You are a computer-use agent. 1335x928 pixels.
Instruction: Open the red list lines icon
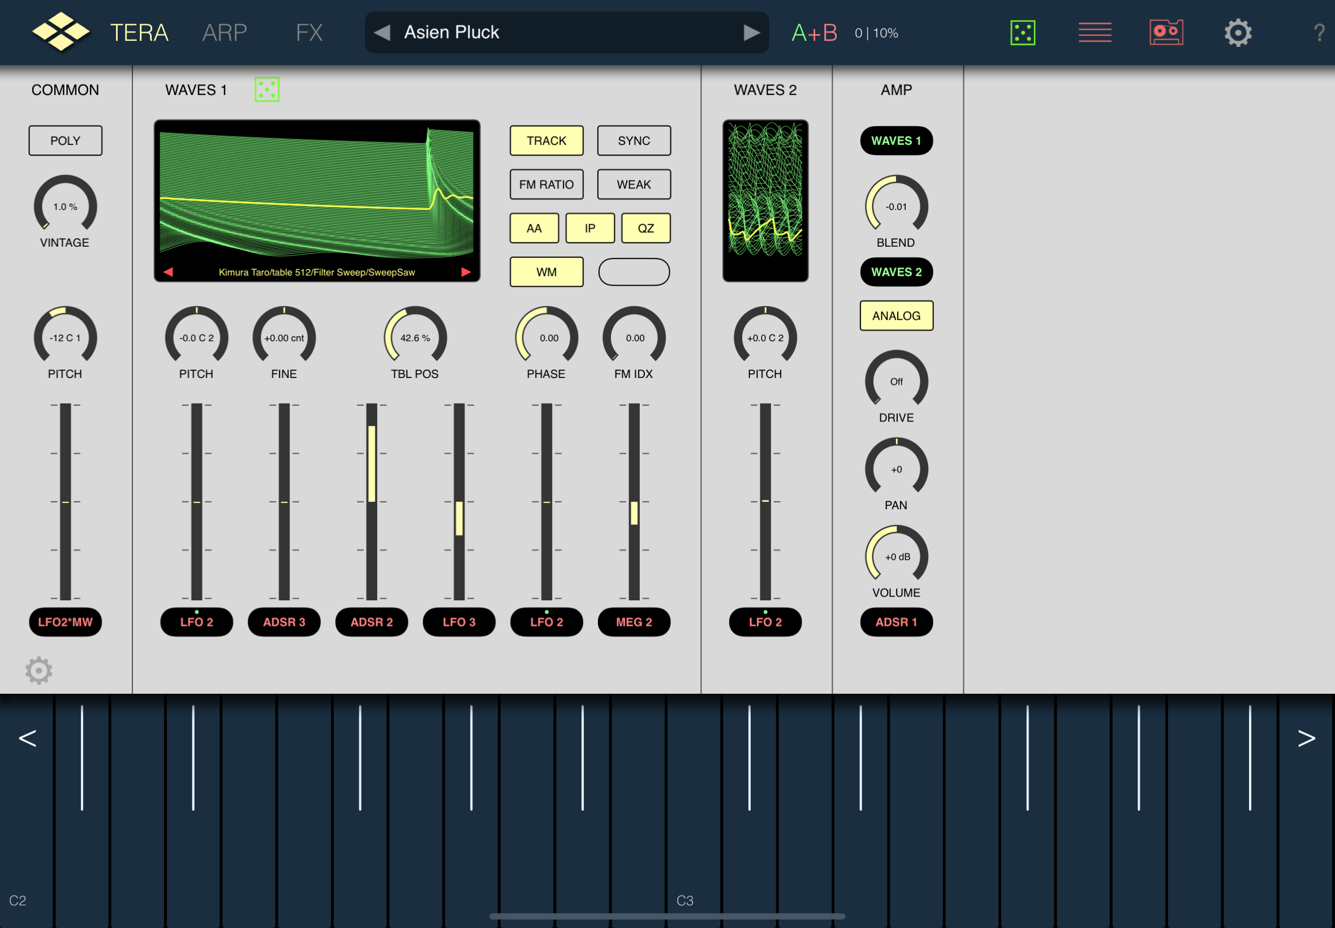[x=1095, y=33]
